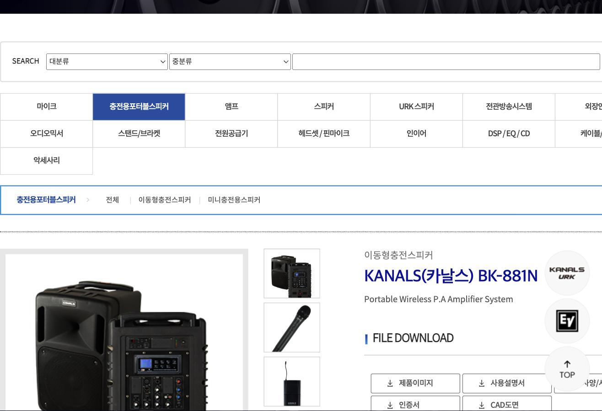602x411 pixels.
Task: Click the download icon beside 인증서
Action: point(390,405)
